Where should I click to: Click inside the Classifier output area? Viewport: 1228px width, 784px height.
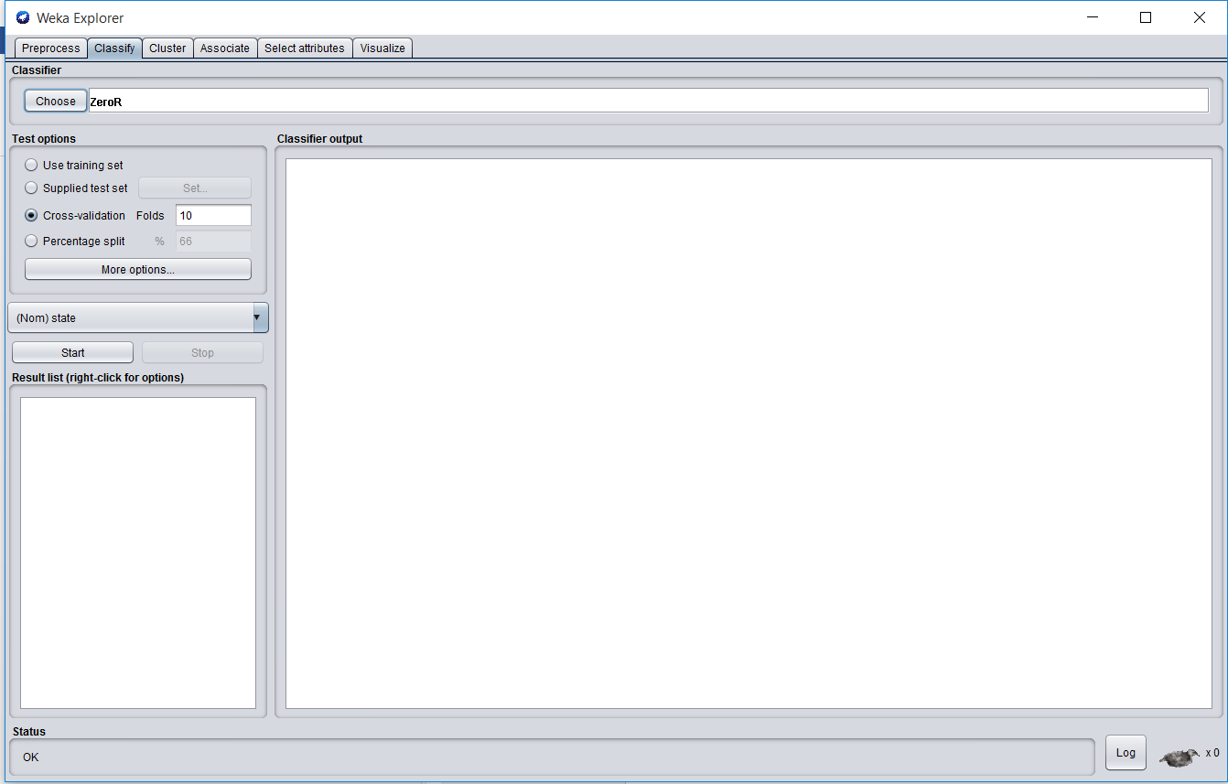coord(749,434)
